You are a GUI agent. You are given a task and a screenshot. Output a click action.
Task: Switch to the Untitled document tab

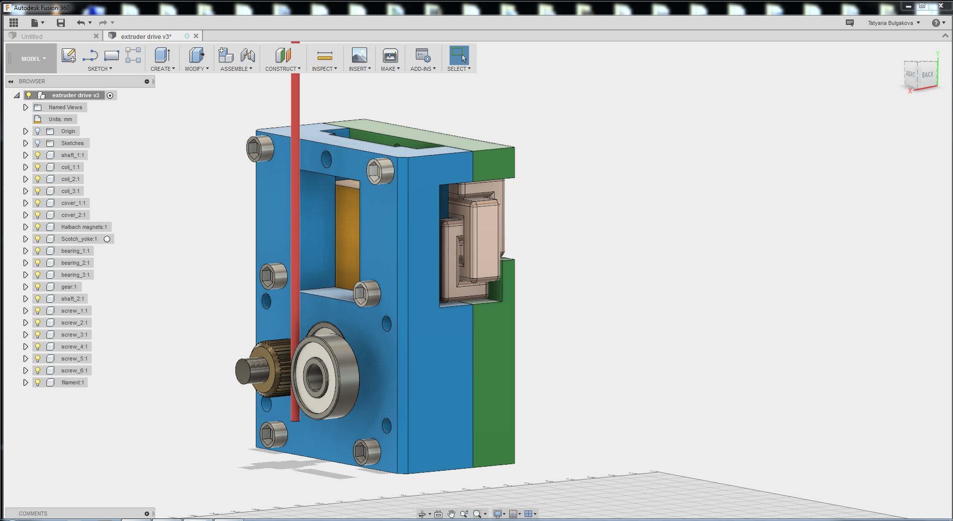tap(31, 36)
